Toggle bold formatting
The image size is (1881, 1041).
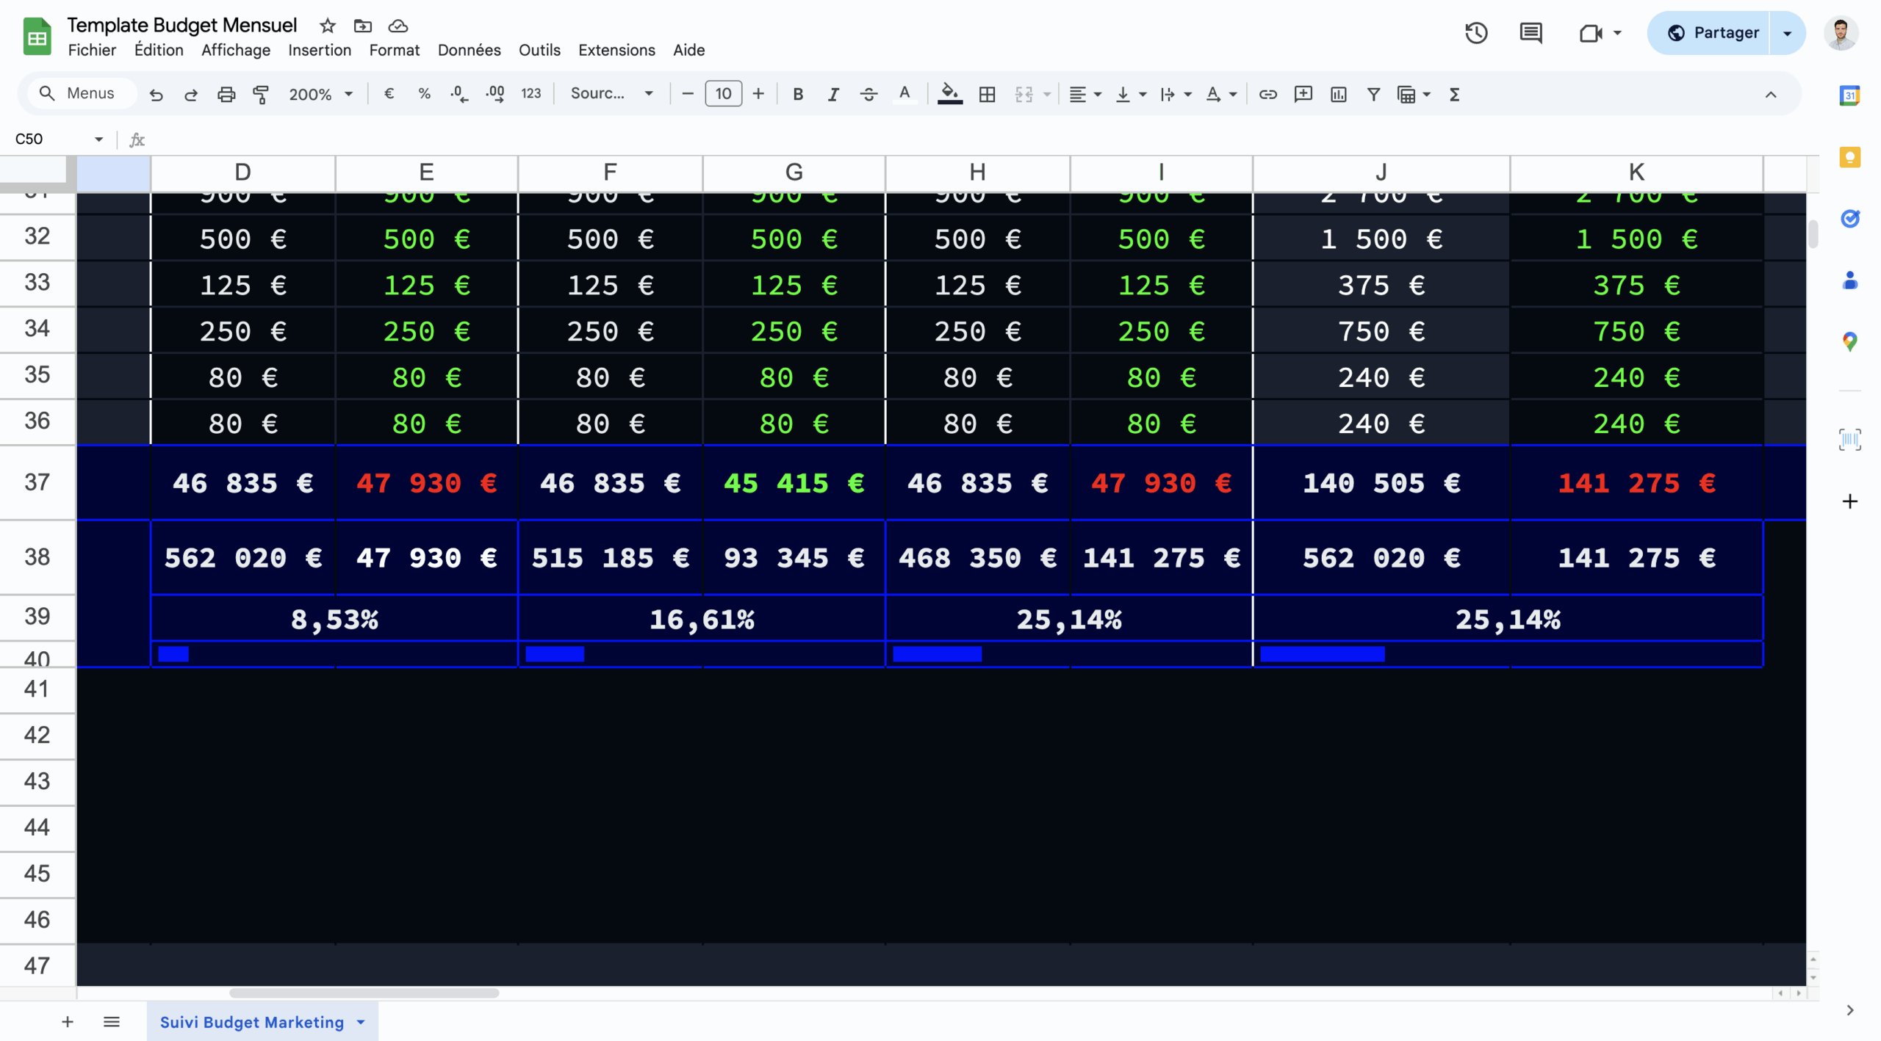[x=798, y=94]
